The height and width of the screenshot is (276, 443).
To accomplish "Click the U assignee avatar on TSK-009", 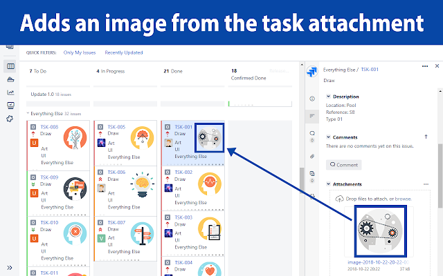I will pos(34,193).
